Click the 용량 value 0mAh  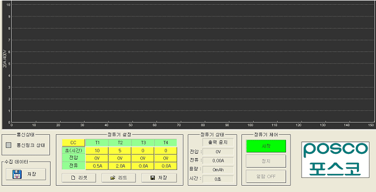tap(218, 170)
